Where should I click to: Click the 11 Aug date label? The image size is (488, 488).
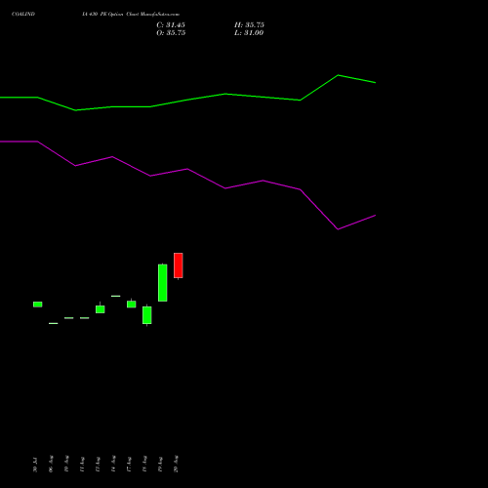pos(82,464)
